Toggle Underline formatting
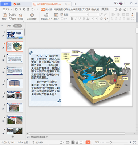The height and width of the screenshot is (145, 138). pos(80,18)
